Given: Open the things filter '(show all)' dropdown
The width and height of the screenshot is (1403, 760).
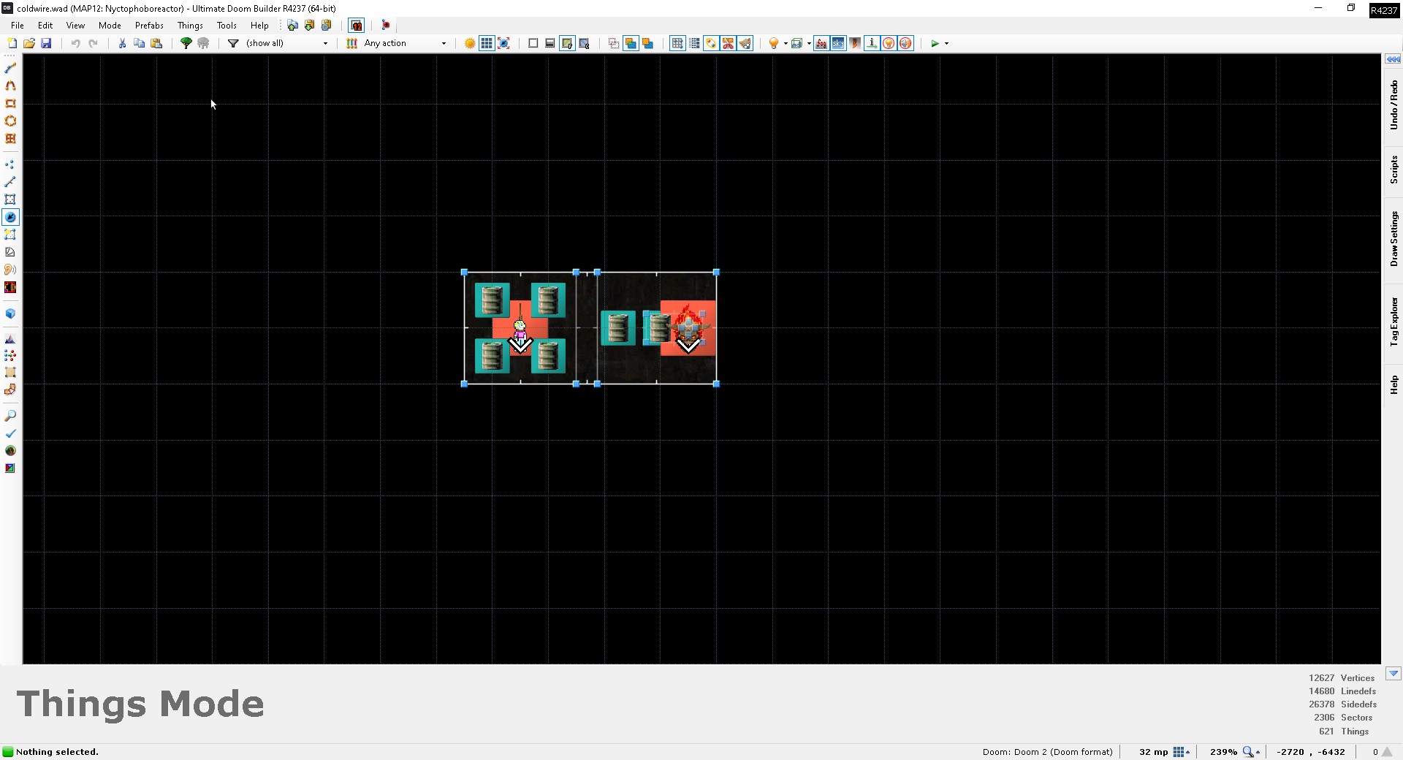Looking at the screenshot, I should [287, 43].
